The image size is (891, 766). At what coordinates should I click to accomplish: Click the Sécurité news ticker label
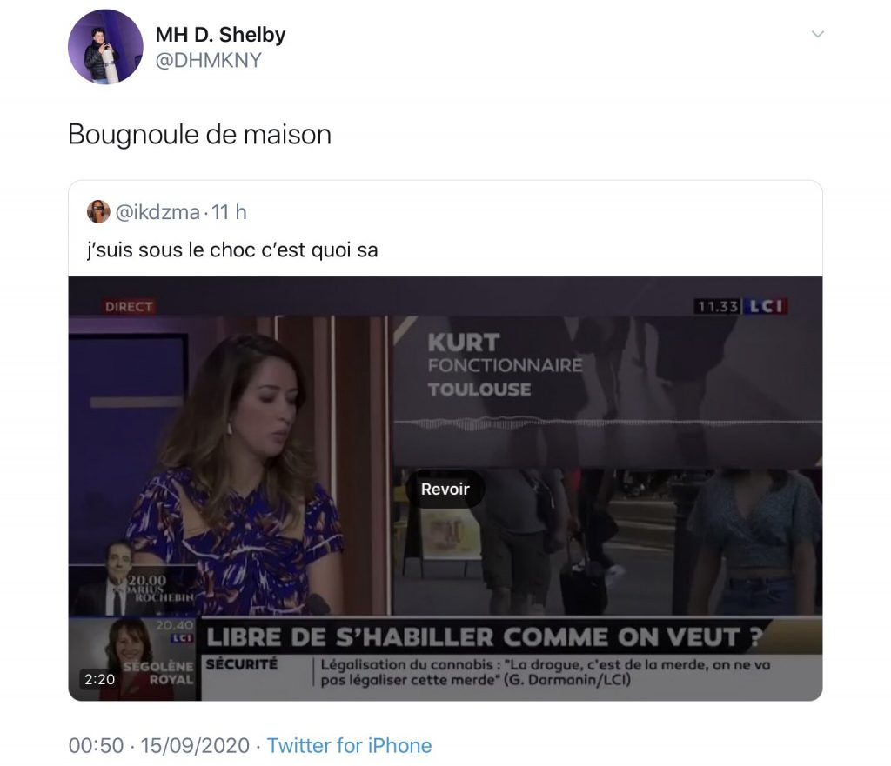pos(242,663)
